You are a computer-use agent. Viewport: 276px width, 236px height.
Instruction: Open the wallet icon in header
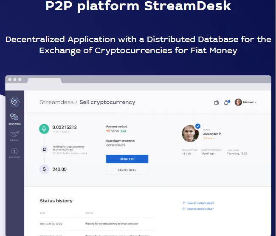click(216, 102)
